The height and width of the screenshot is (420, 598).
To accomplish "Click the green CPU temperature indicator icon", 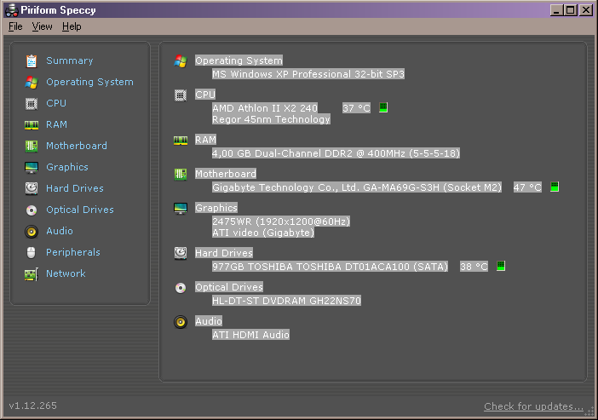I will [x=383, y=107].
